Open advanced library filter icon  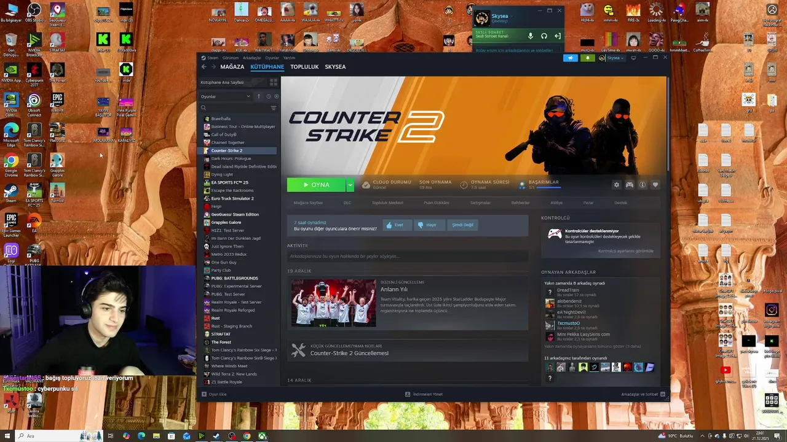coord(274,108)
